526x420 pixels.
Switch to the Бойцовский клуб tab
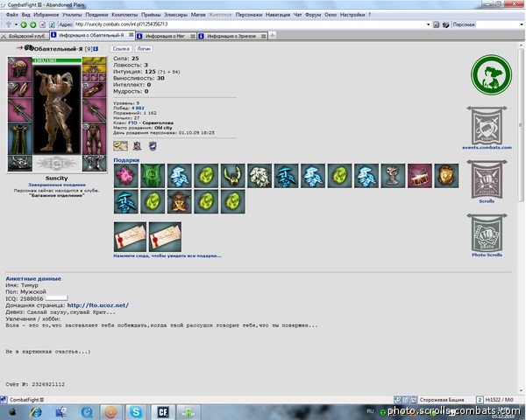pos(25,36)
